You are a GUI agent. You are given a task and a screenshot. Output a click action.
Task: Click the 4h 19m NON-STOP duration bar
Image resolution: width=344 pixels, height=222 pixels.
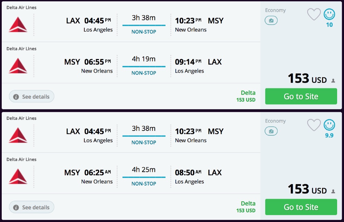(144, 66)
